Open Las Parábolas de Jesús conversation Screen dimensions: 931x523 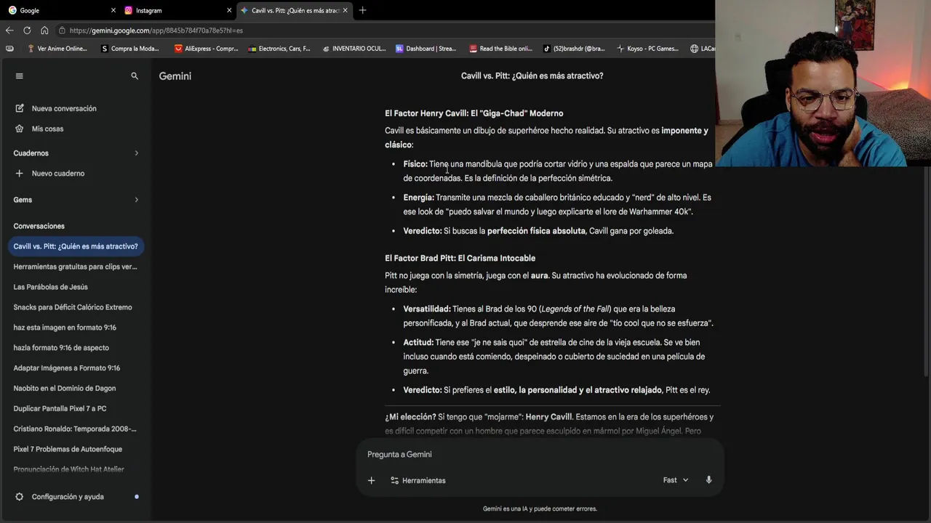point(76,287)
